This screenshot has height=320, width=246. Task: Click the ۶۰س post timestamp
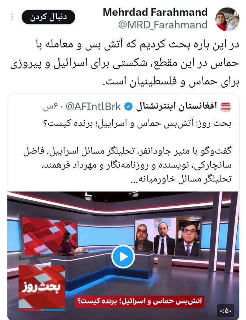click(x=53, y=107)
